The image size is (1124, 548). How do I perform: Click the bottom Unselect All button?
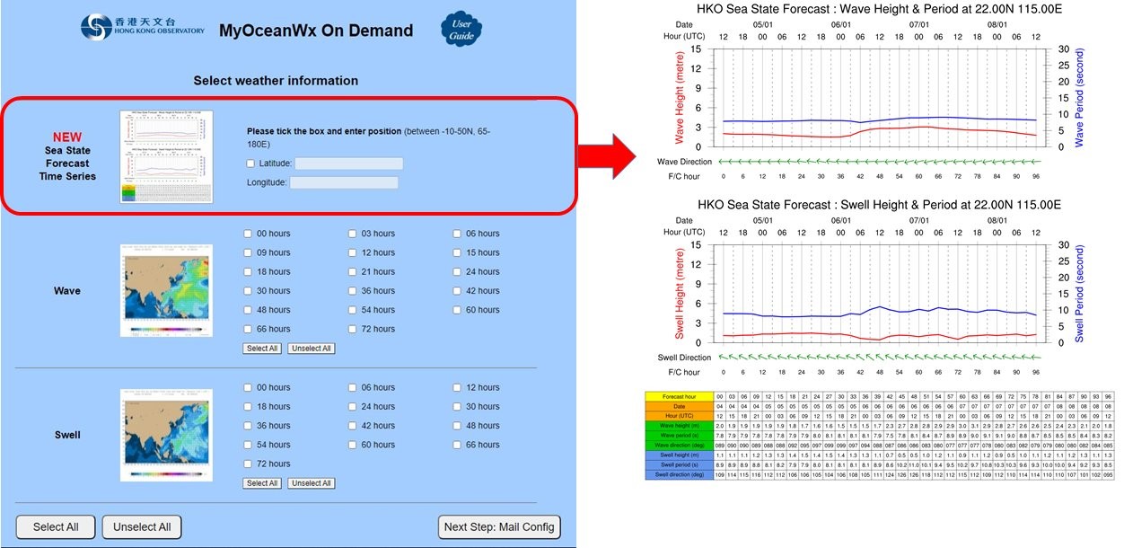tap(142, 527)
